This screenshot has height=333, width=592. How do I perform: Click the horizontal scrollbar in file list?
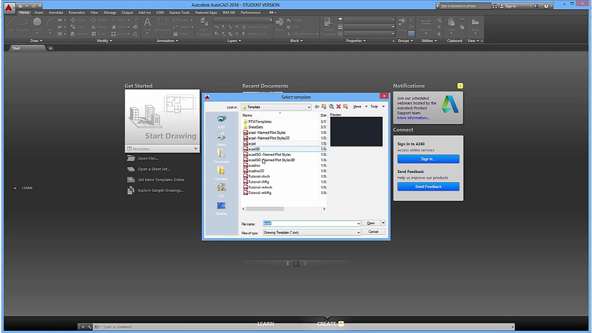pos(265,209)
